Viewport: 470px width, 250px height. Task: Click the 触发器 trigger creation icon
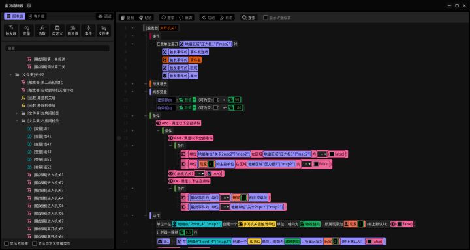click(11, 31)
